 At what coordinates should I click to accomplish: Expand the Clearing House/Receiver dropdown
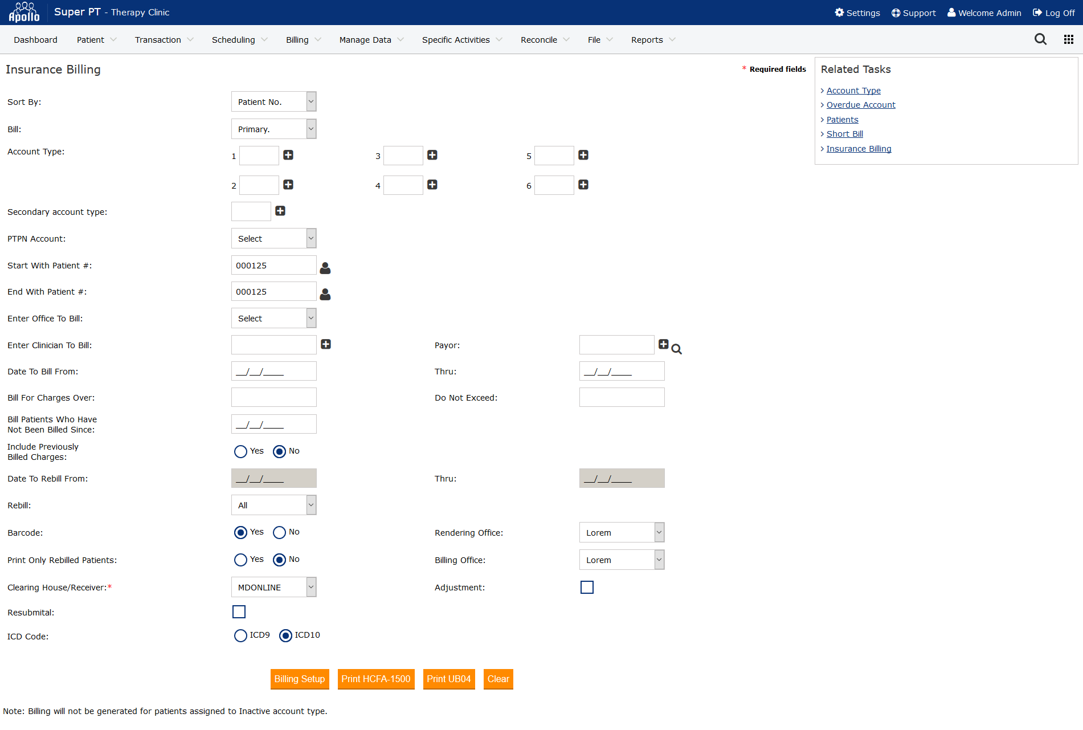(x=273, y=588)
